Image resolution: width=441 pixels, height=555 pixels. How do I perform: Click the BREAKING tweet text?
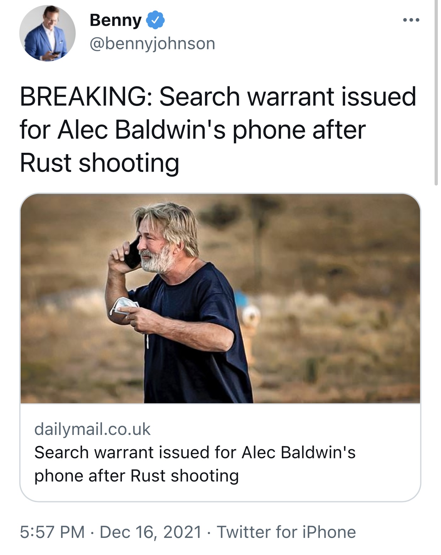coord(218,130)
